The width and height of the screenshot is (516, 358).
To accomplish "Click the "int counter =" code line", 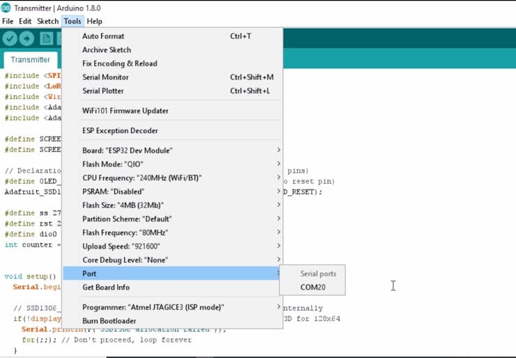I will point(33,245).
